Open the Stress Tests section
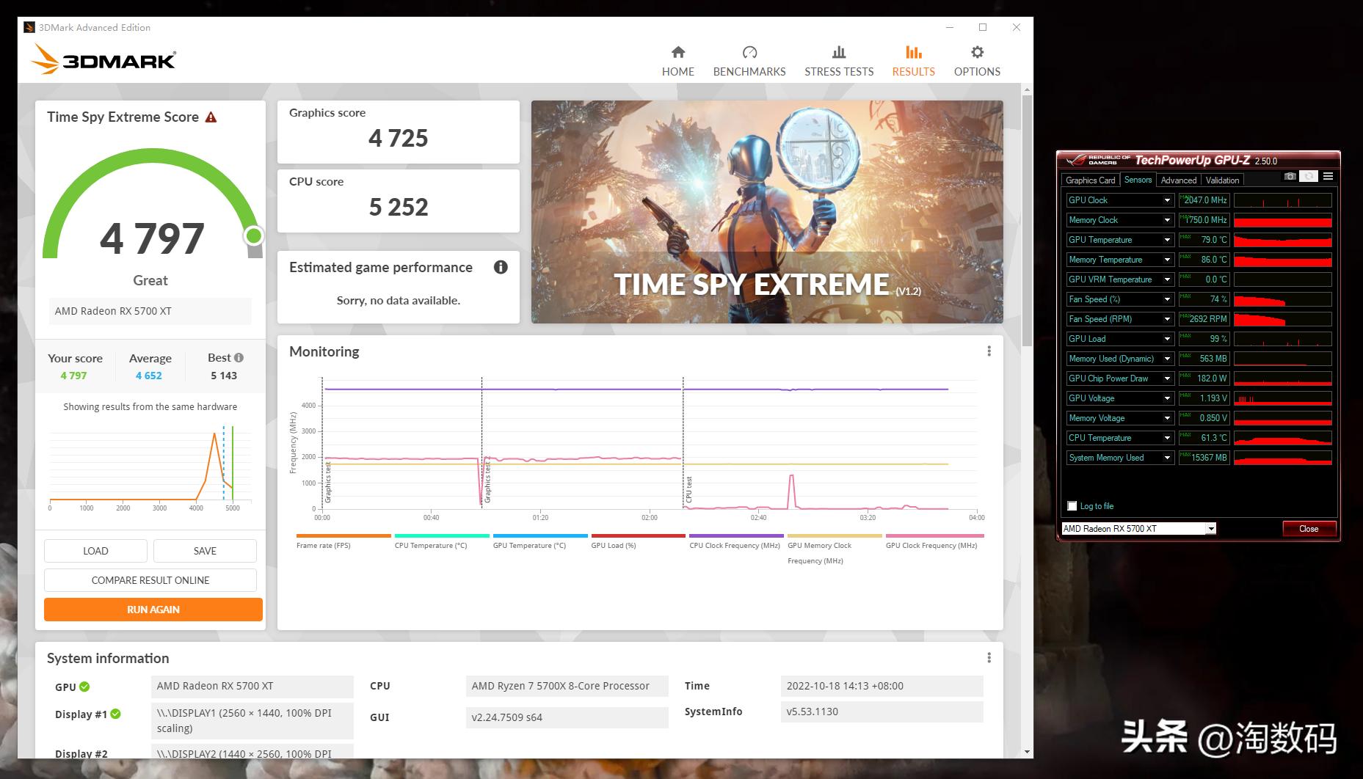The image size is (1363, 779). click(838, 61)
